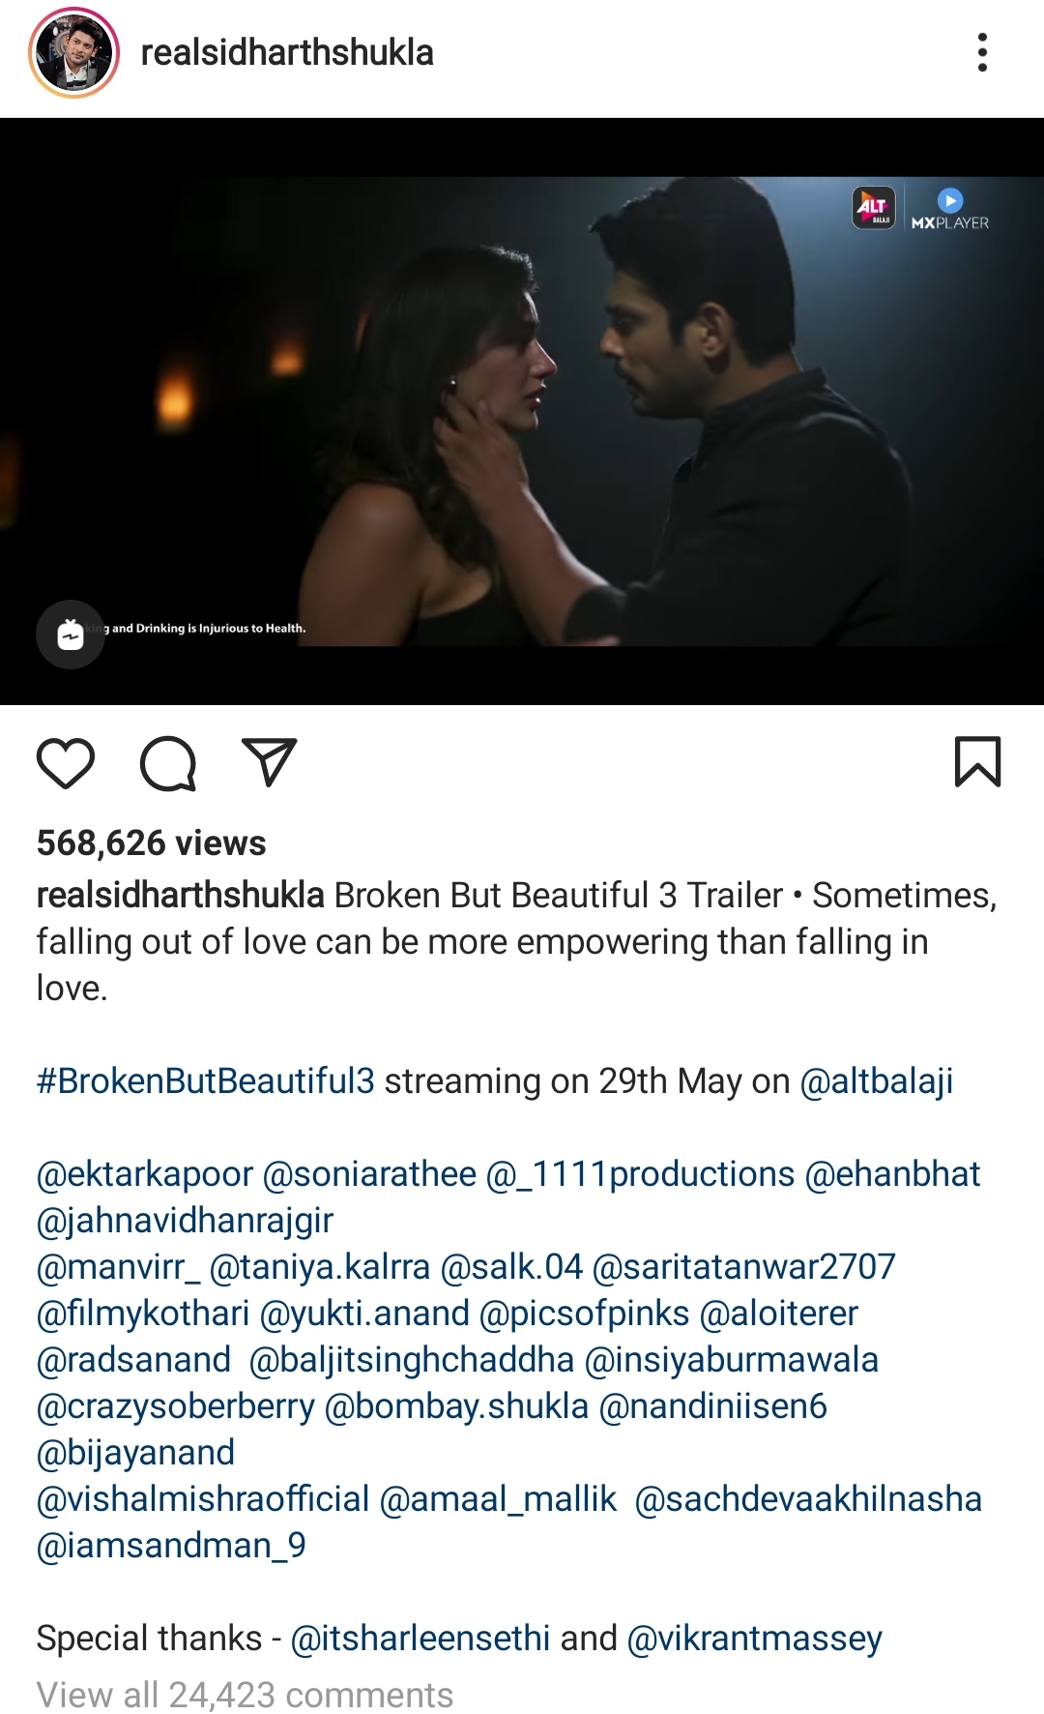Open the three-dot more options menu
The width and height of the screenshot is (1044, 1714).
pyautogui.click(x=982, y=52)
